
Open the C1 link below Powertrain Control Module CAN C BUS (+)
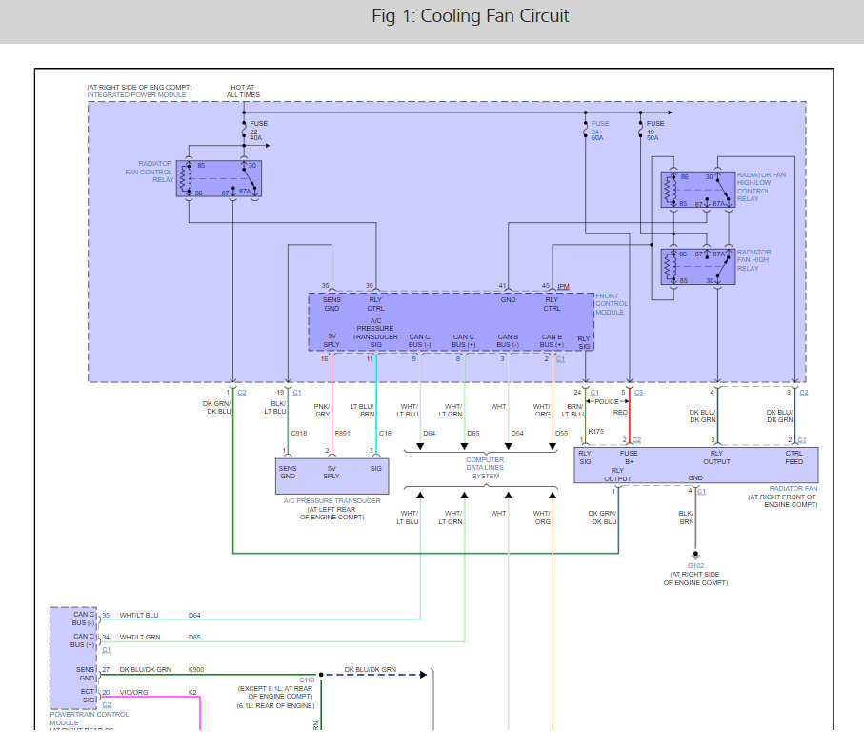click(x=107, y=650)
